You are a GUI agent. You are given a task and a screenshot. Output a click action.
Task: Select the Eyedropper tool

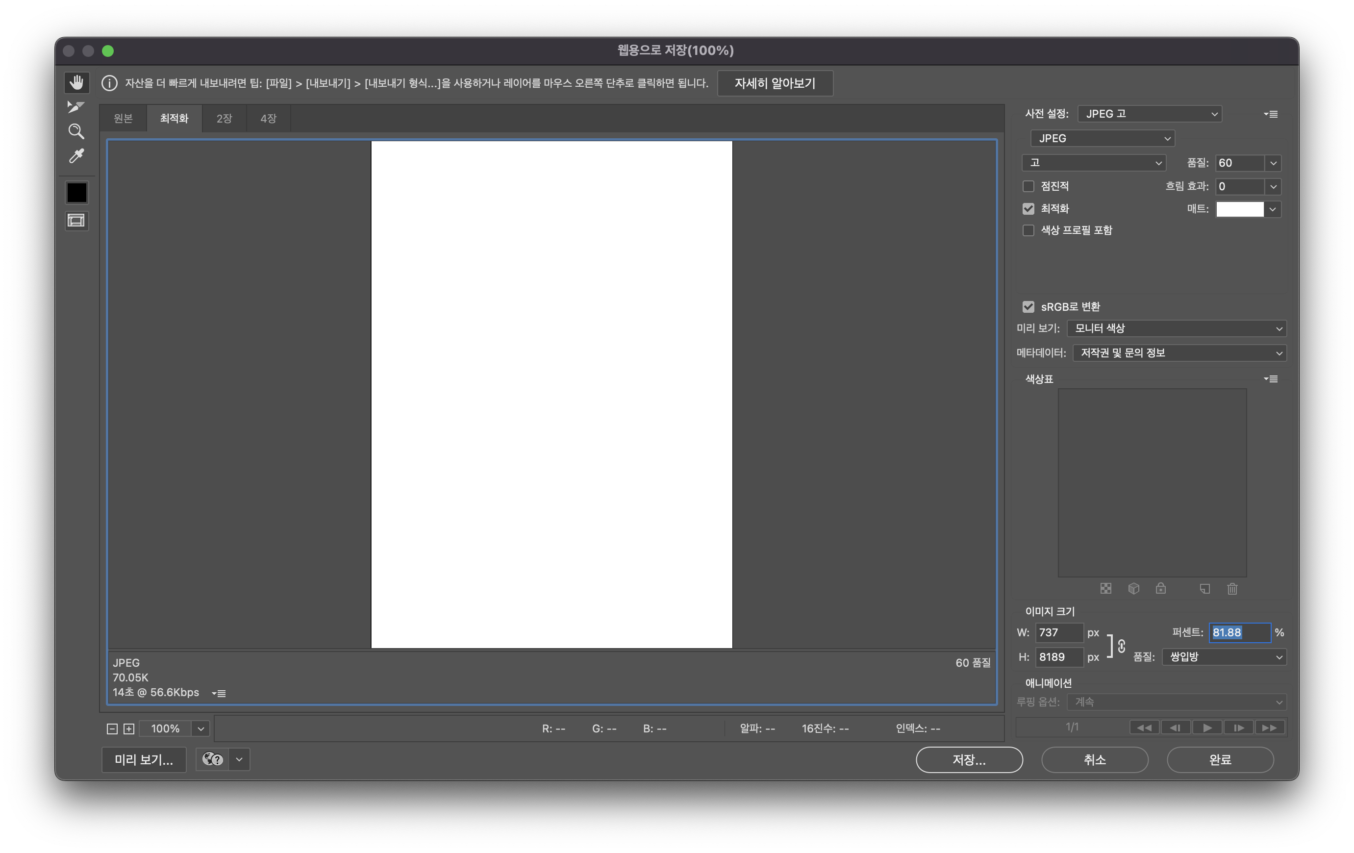click(76, 156)
